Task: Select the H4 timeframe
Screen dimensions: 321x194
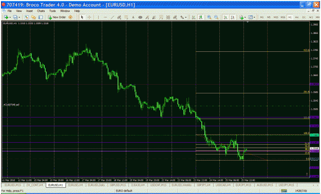Action: click(x=297, y=17)
